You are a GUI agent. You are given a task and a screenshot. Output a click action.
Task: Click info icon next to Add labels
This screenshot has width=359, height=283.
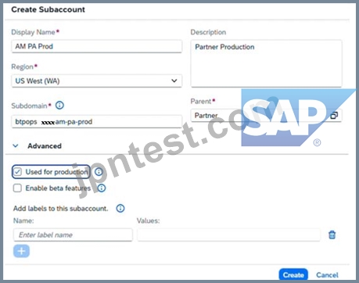click(120, 208)
